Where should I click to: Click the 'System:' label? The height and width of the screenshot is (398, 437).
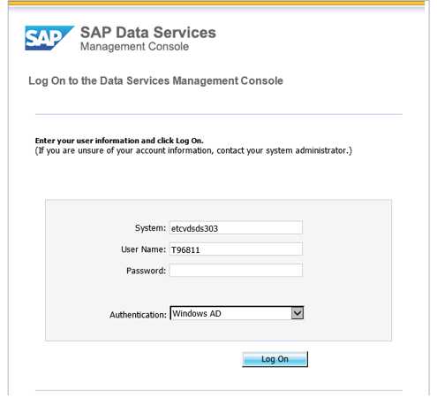tap(150, 228)
